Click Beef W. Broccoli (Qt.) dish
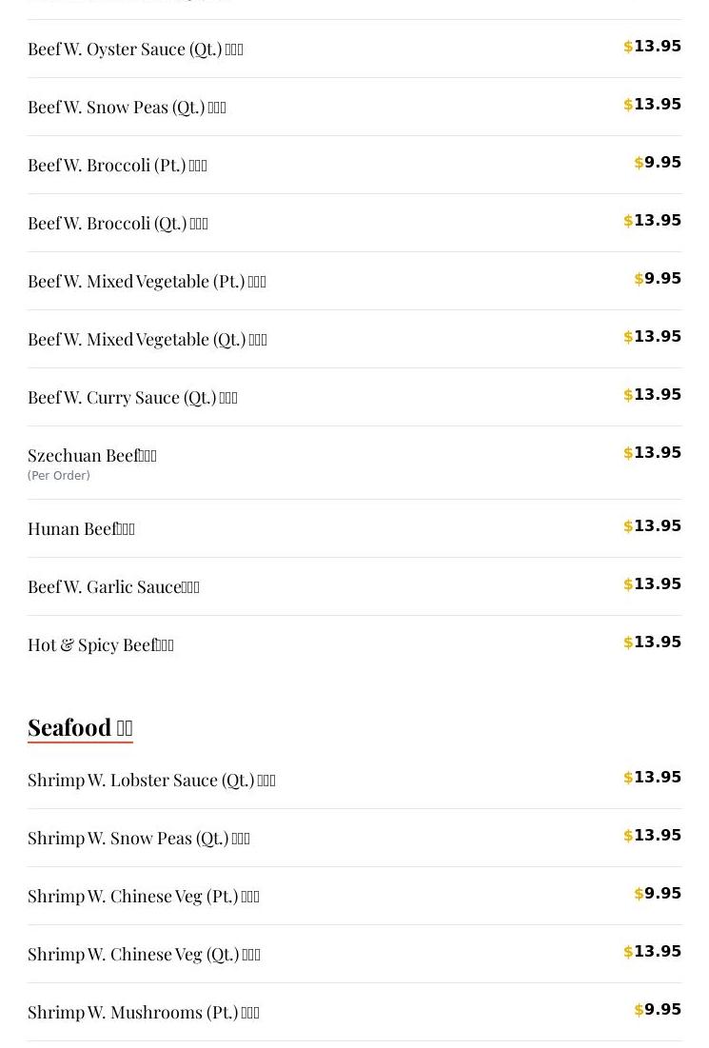This screenshot has width=709, height=1048. click(118, 224)
